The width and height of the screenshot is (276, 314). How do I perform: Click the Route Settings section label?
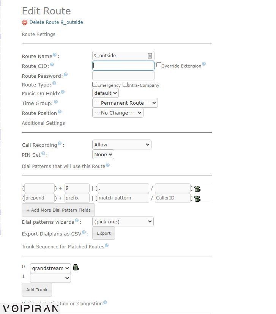coord(38,35)
